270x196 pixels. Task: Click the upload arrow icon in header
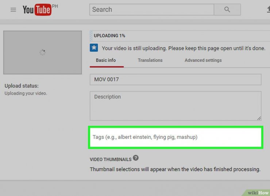tap(268, 10)
